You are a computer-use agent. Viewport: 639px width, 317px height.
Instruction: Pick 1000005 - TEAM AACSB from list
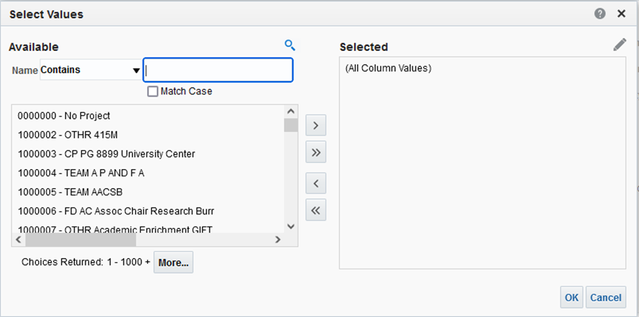coord(70,192)
